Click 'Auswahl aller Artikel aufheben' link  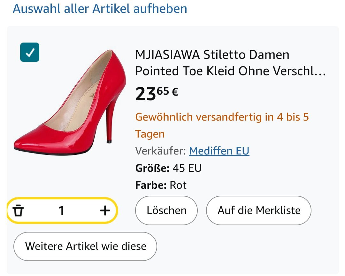100,9
